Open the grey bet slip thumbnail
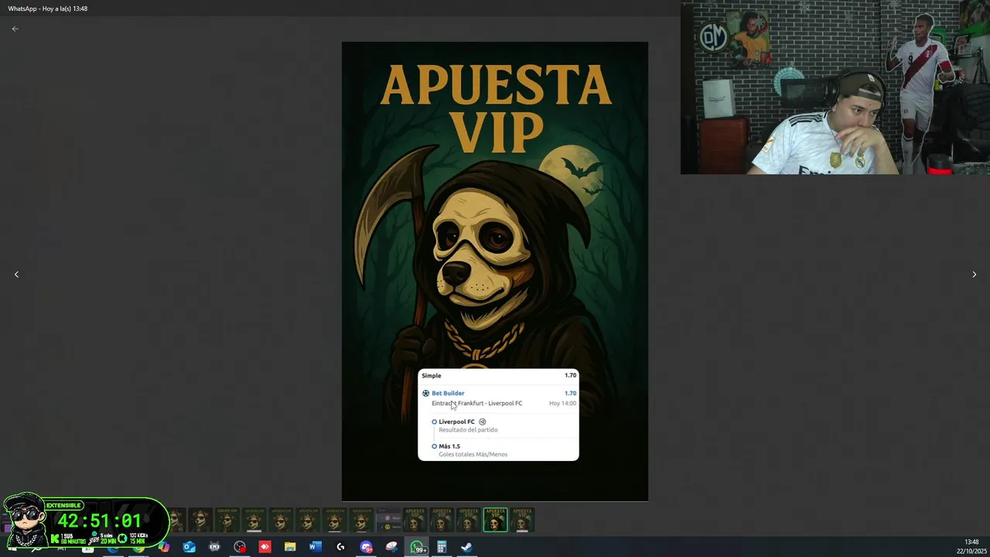The width and height of the screenshot is (990, 557). 388,520
